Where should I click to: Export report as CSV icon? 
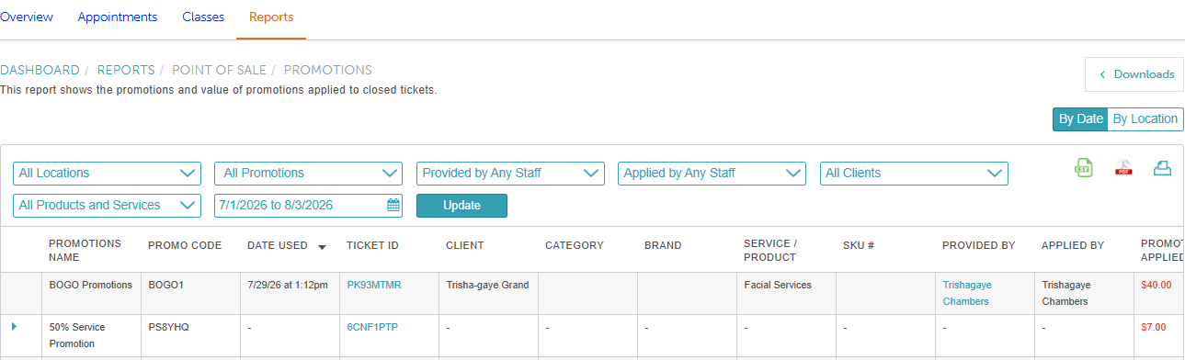pos(1084,168)
